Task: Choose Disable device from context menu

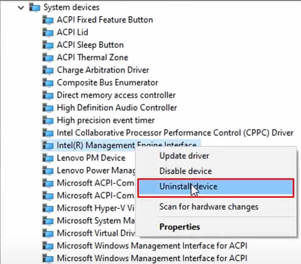Action: point(186,171)
